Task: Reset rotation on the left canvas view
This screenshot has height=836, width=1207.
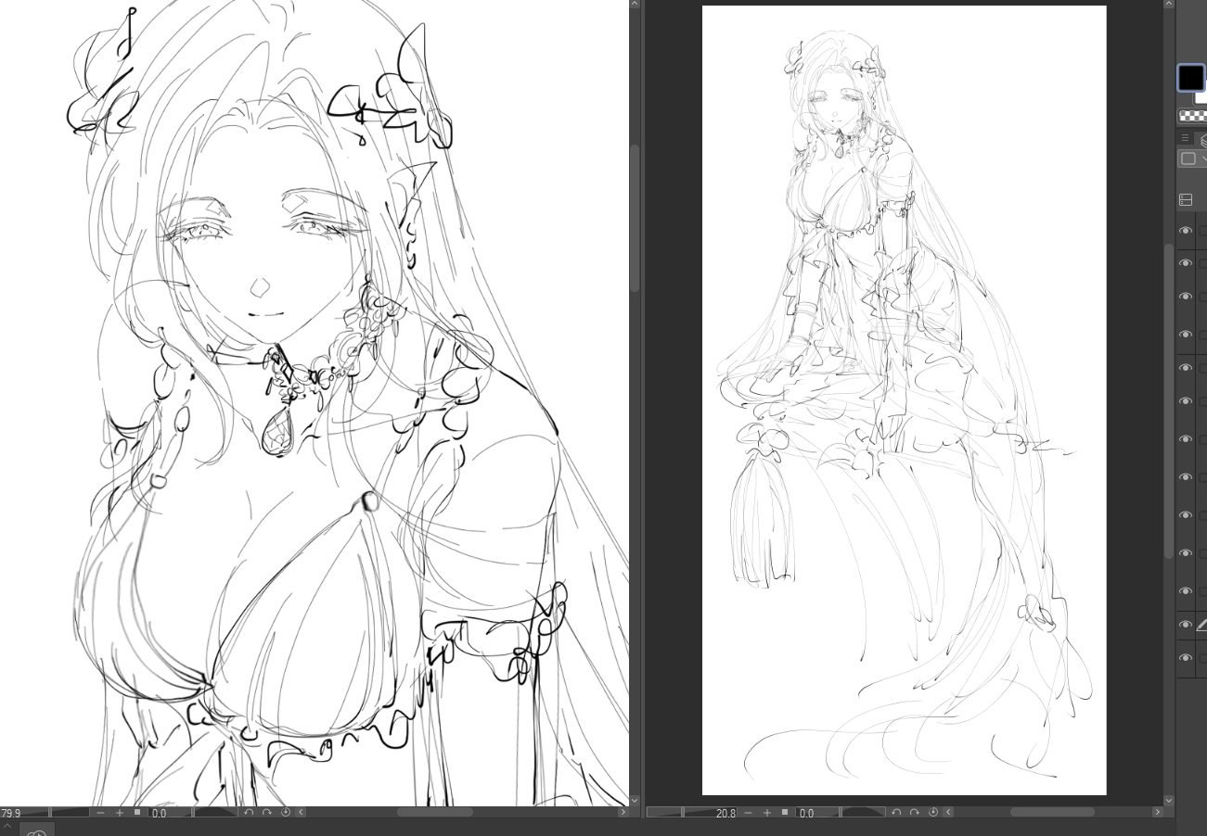Action: (285, 813)
